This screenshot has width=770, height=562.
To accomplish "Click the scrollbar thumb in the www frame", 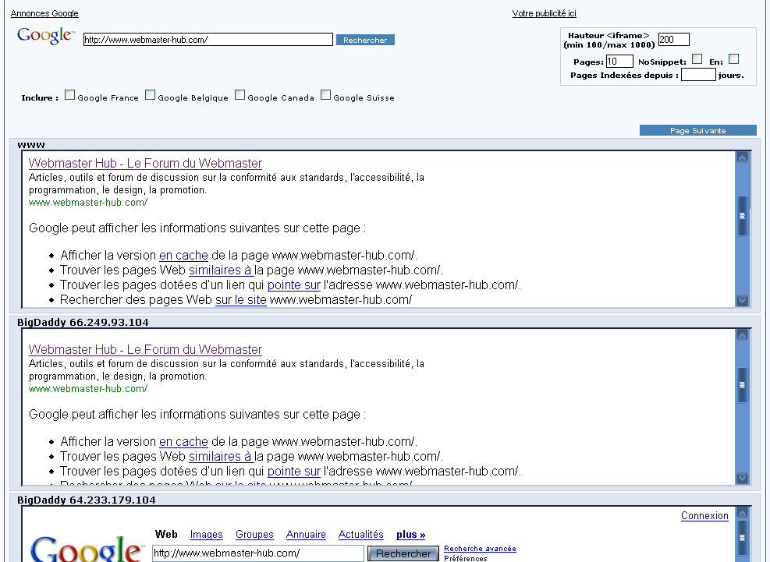I will 742,216.
